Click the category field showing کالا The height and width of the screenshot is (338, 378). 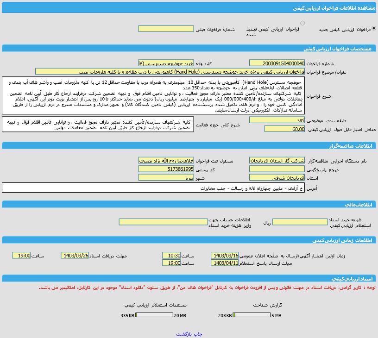(277, 120)
